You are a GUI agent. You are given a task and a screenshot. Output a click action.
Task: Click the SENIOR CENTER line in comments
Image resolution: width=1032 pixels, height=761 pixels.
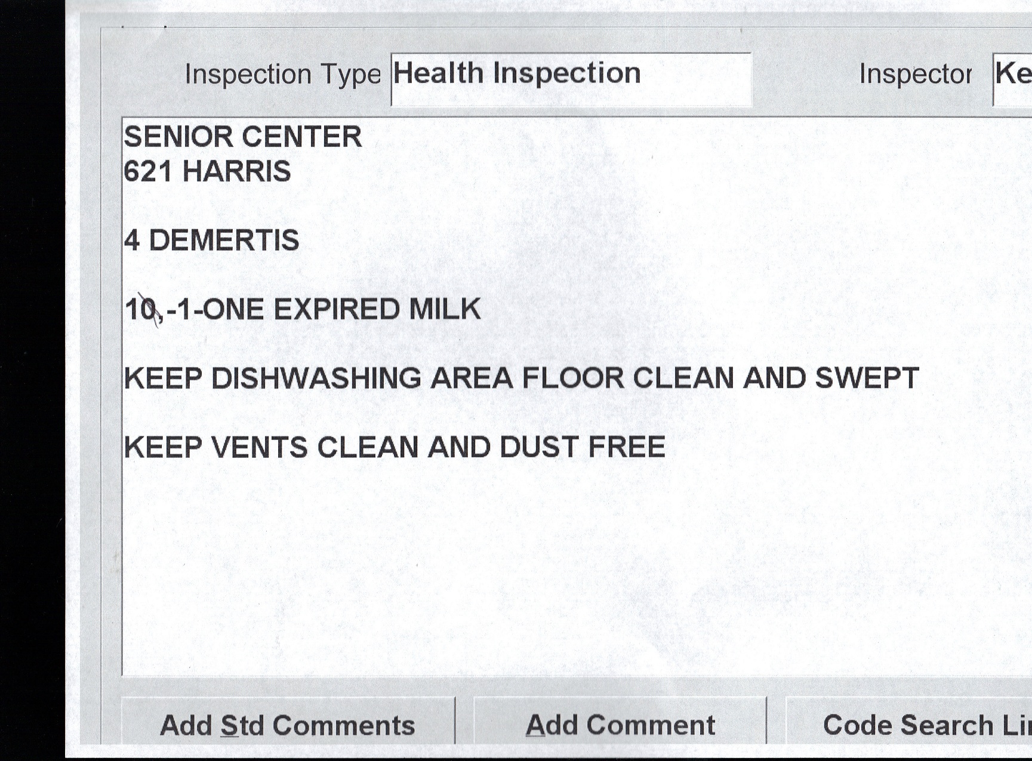242,137
